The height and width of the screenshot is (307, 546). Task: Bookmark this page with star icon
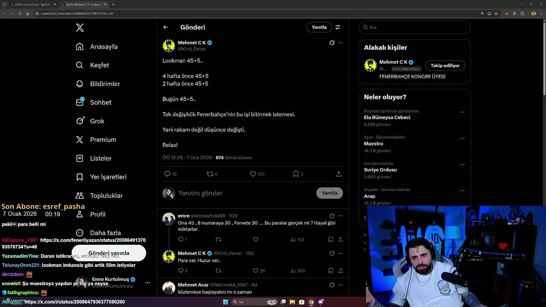tap(496, 13)
